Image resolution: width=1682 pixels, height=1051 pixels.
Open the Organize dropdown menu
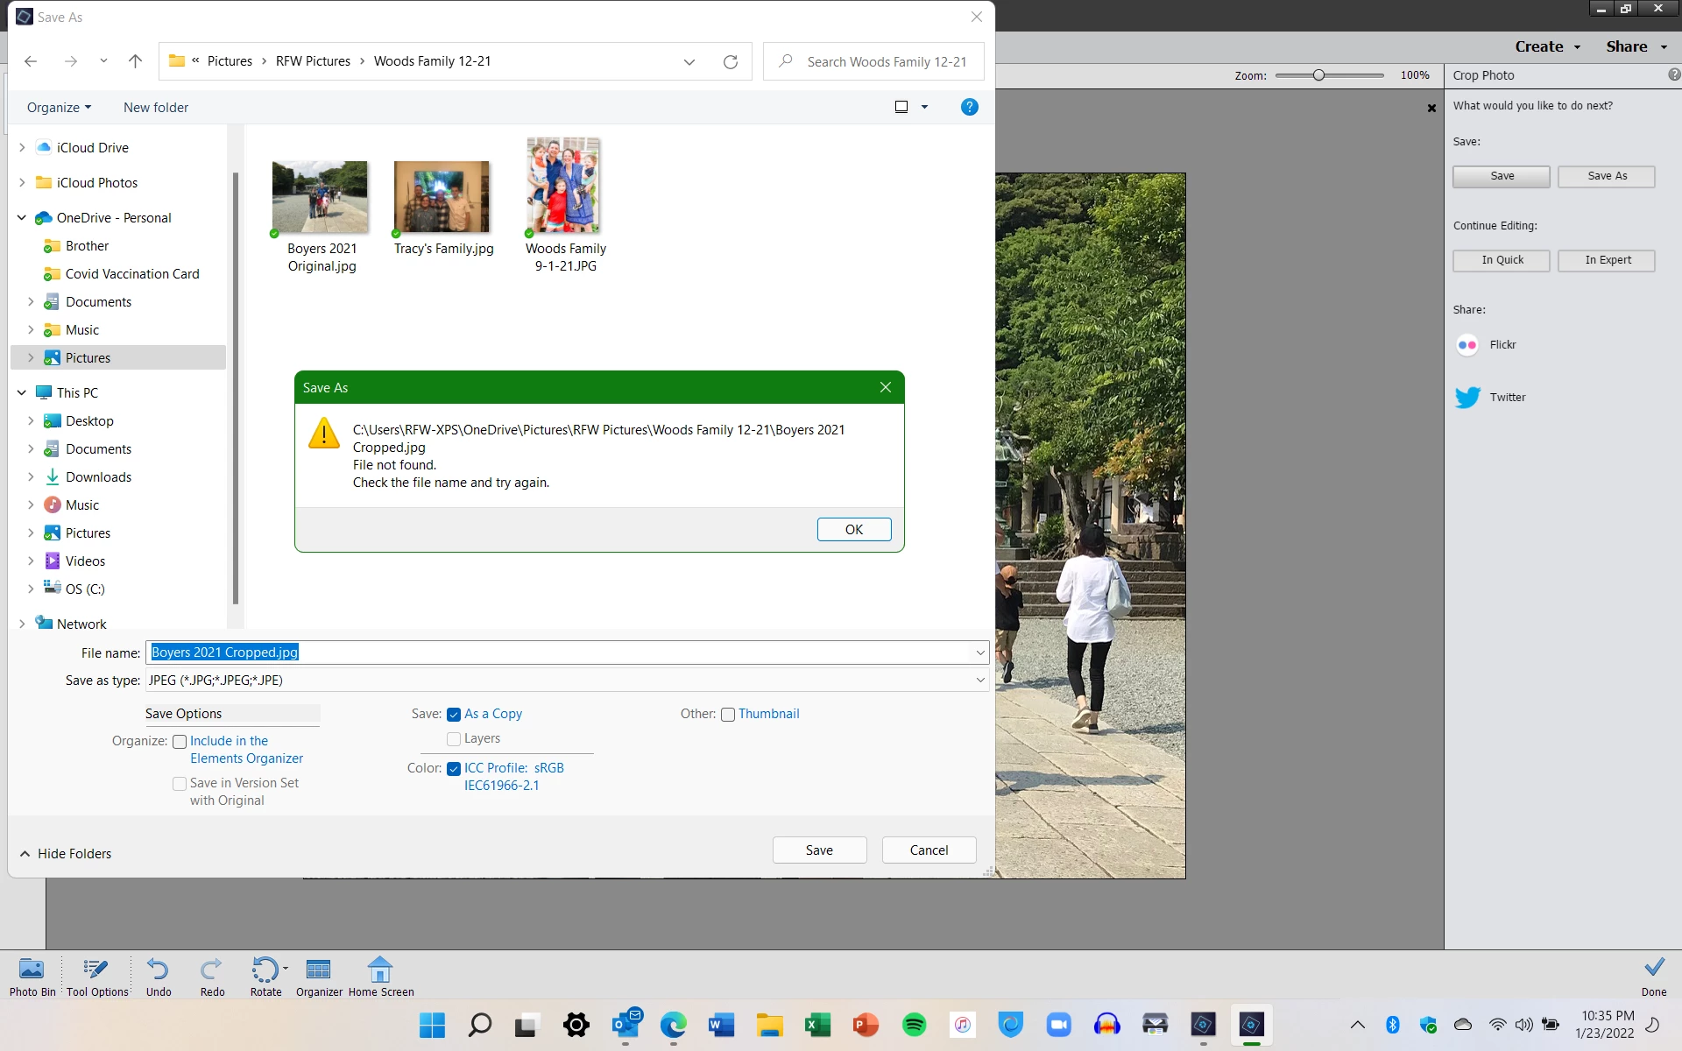[59, 108]
